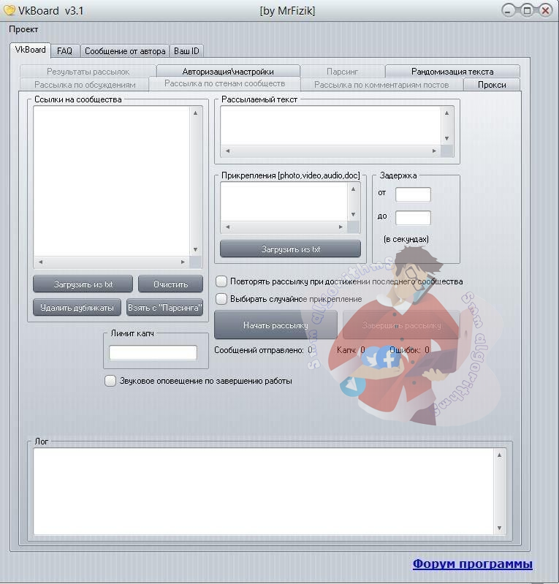Click left arrow of Рассылаемый текст horizontal scrollbar
Viewport: 559px width, 584px height.
[227, 151]
